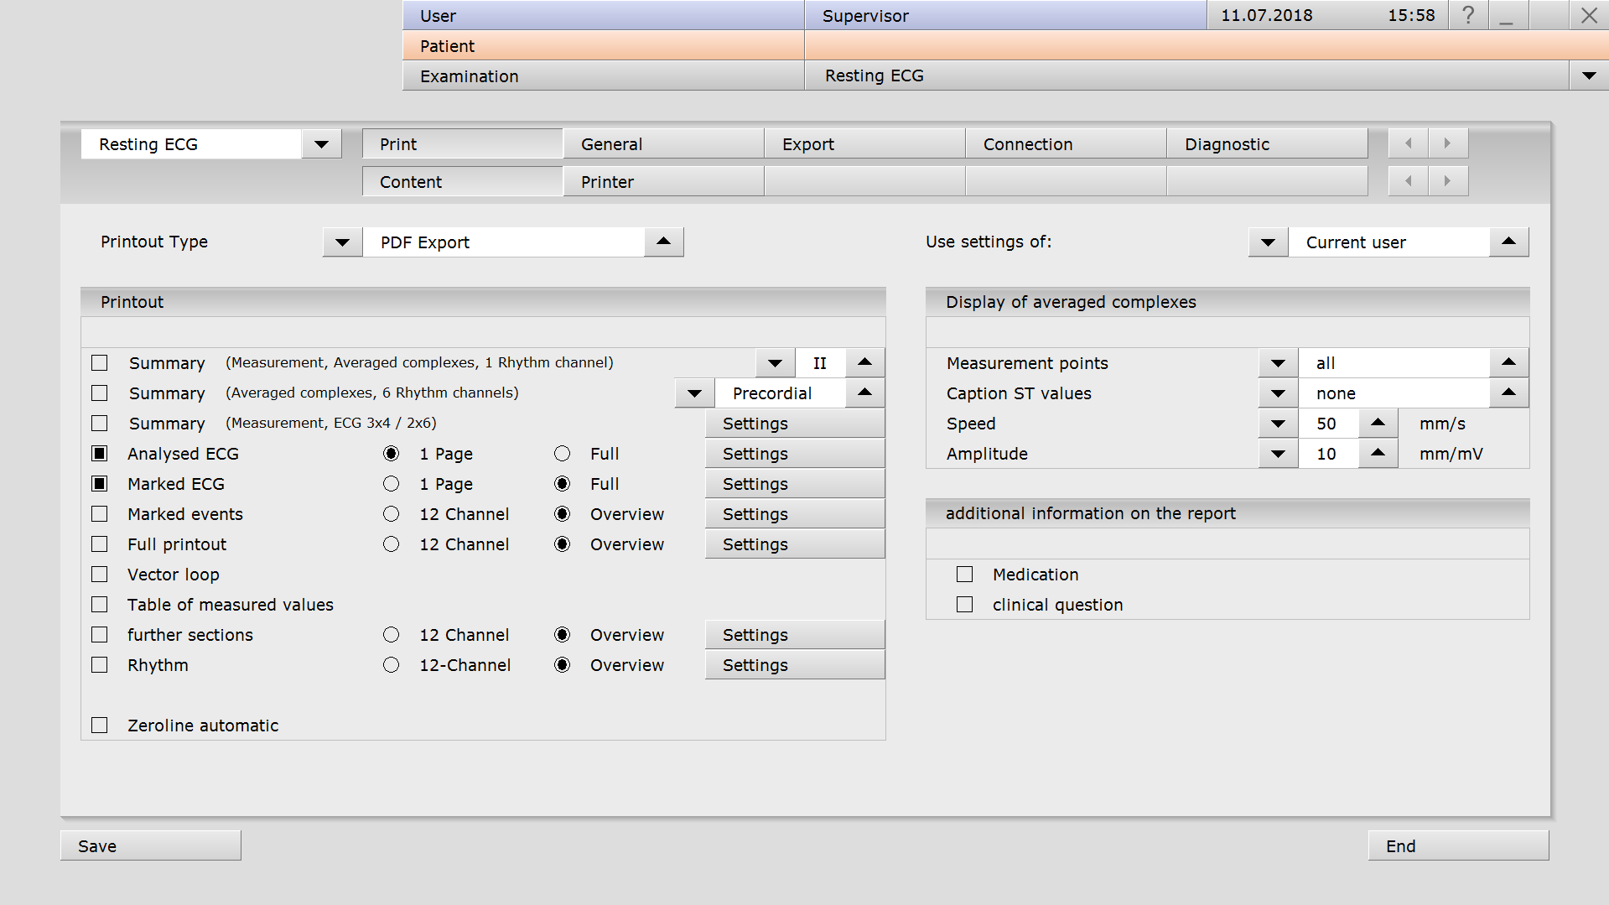The image size is (1609, 905).
Task: Switch to the General tab
Action: tap(663, 144)
